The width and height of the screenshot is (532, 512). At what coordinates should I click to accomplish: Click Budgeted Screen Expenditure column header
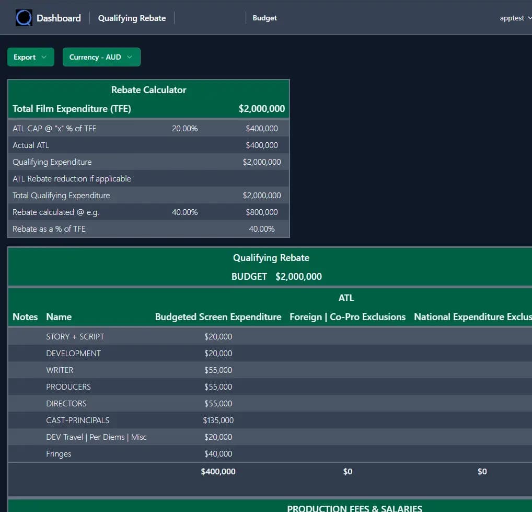pos(218,317)
